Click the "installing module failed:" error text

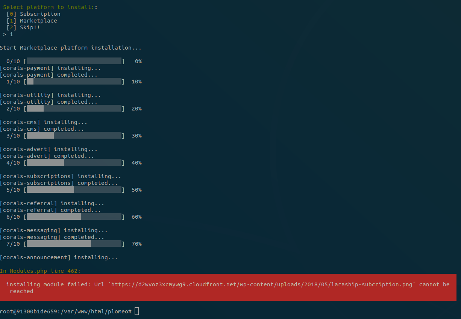point(49,284)
